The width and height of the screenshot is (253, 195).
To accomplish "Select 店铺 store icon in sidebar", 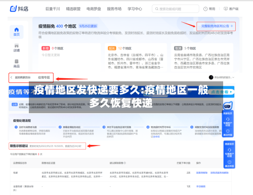I will click(x=17, y=48).
